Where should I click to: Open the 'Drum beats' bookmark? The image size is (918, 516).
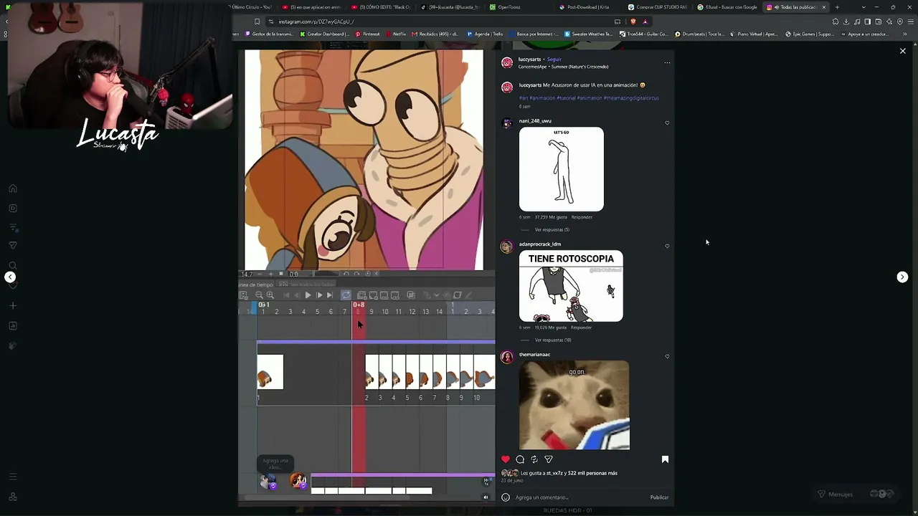point(701,34)
